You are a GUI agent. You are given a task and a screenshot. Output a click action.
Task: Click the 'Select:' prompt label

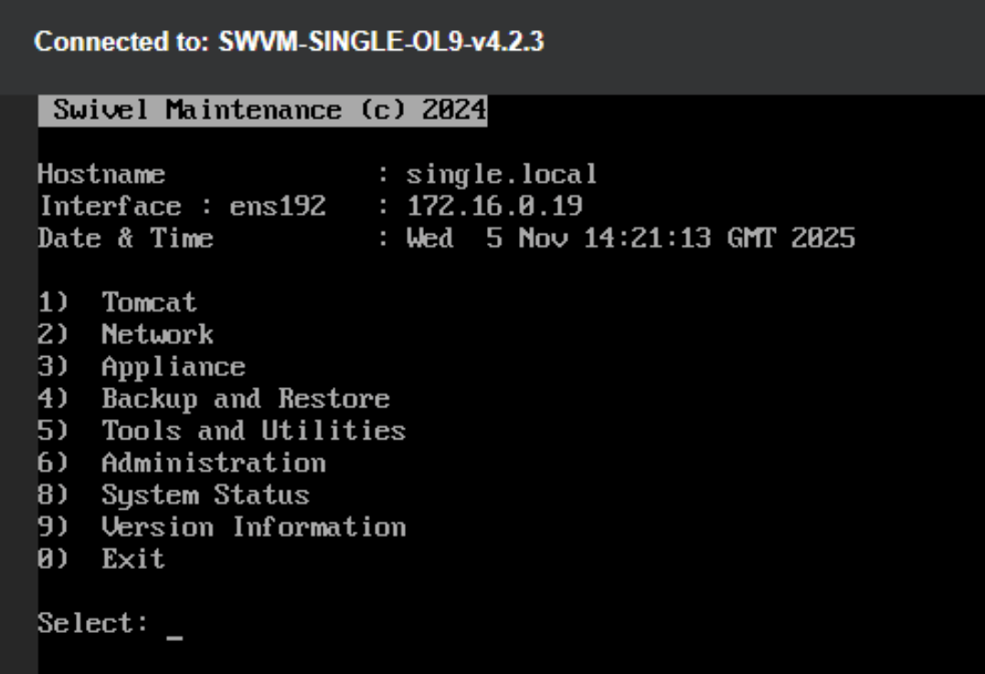92,624
